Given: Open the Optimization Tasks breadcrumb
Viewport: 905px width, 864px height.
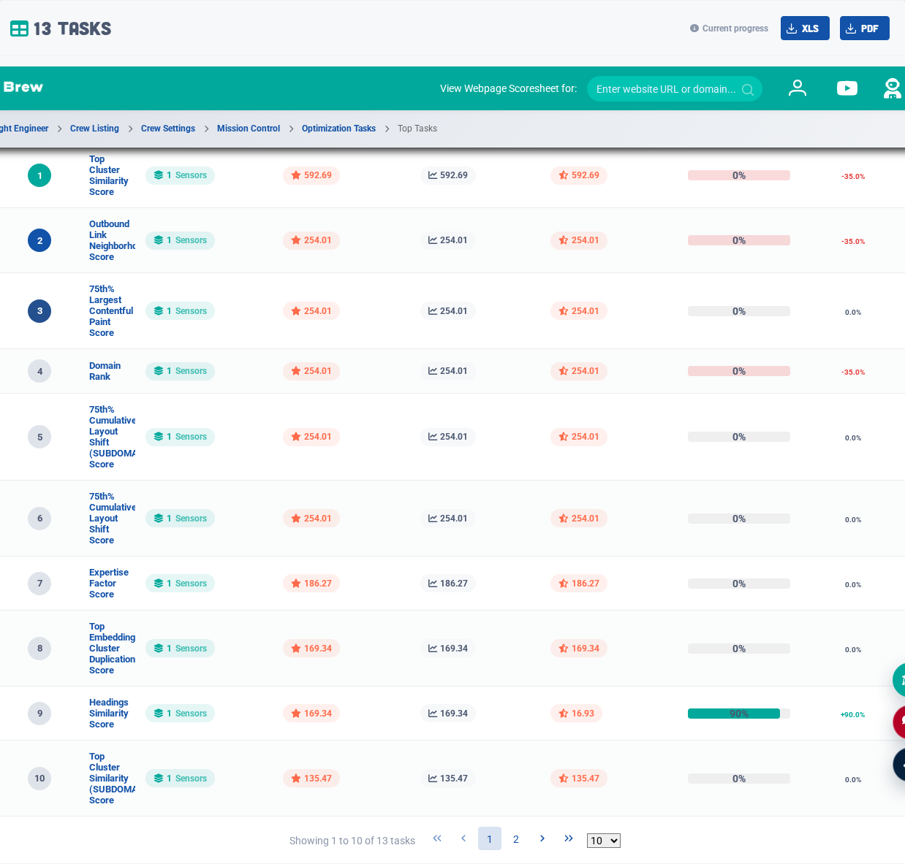Looking at the screenshot, I should (338, 129).
